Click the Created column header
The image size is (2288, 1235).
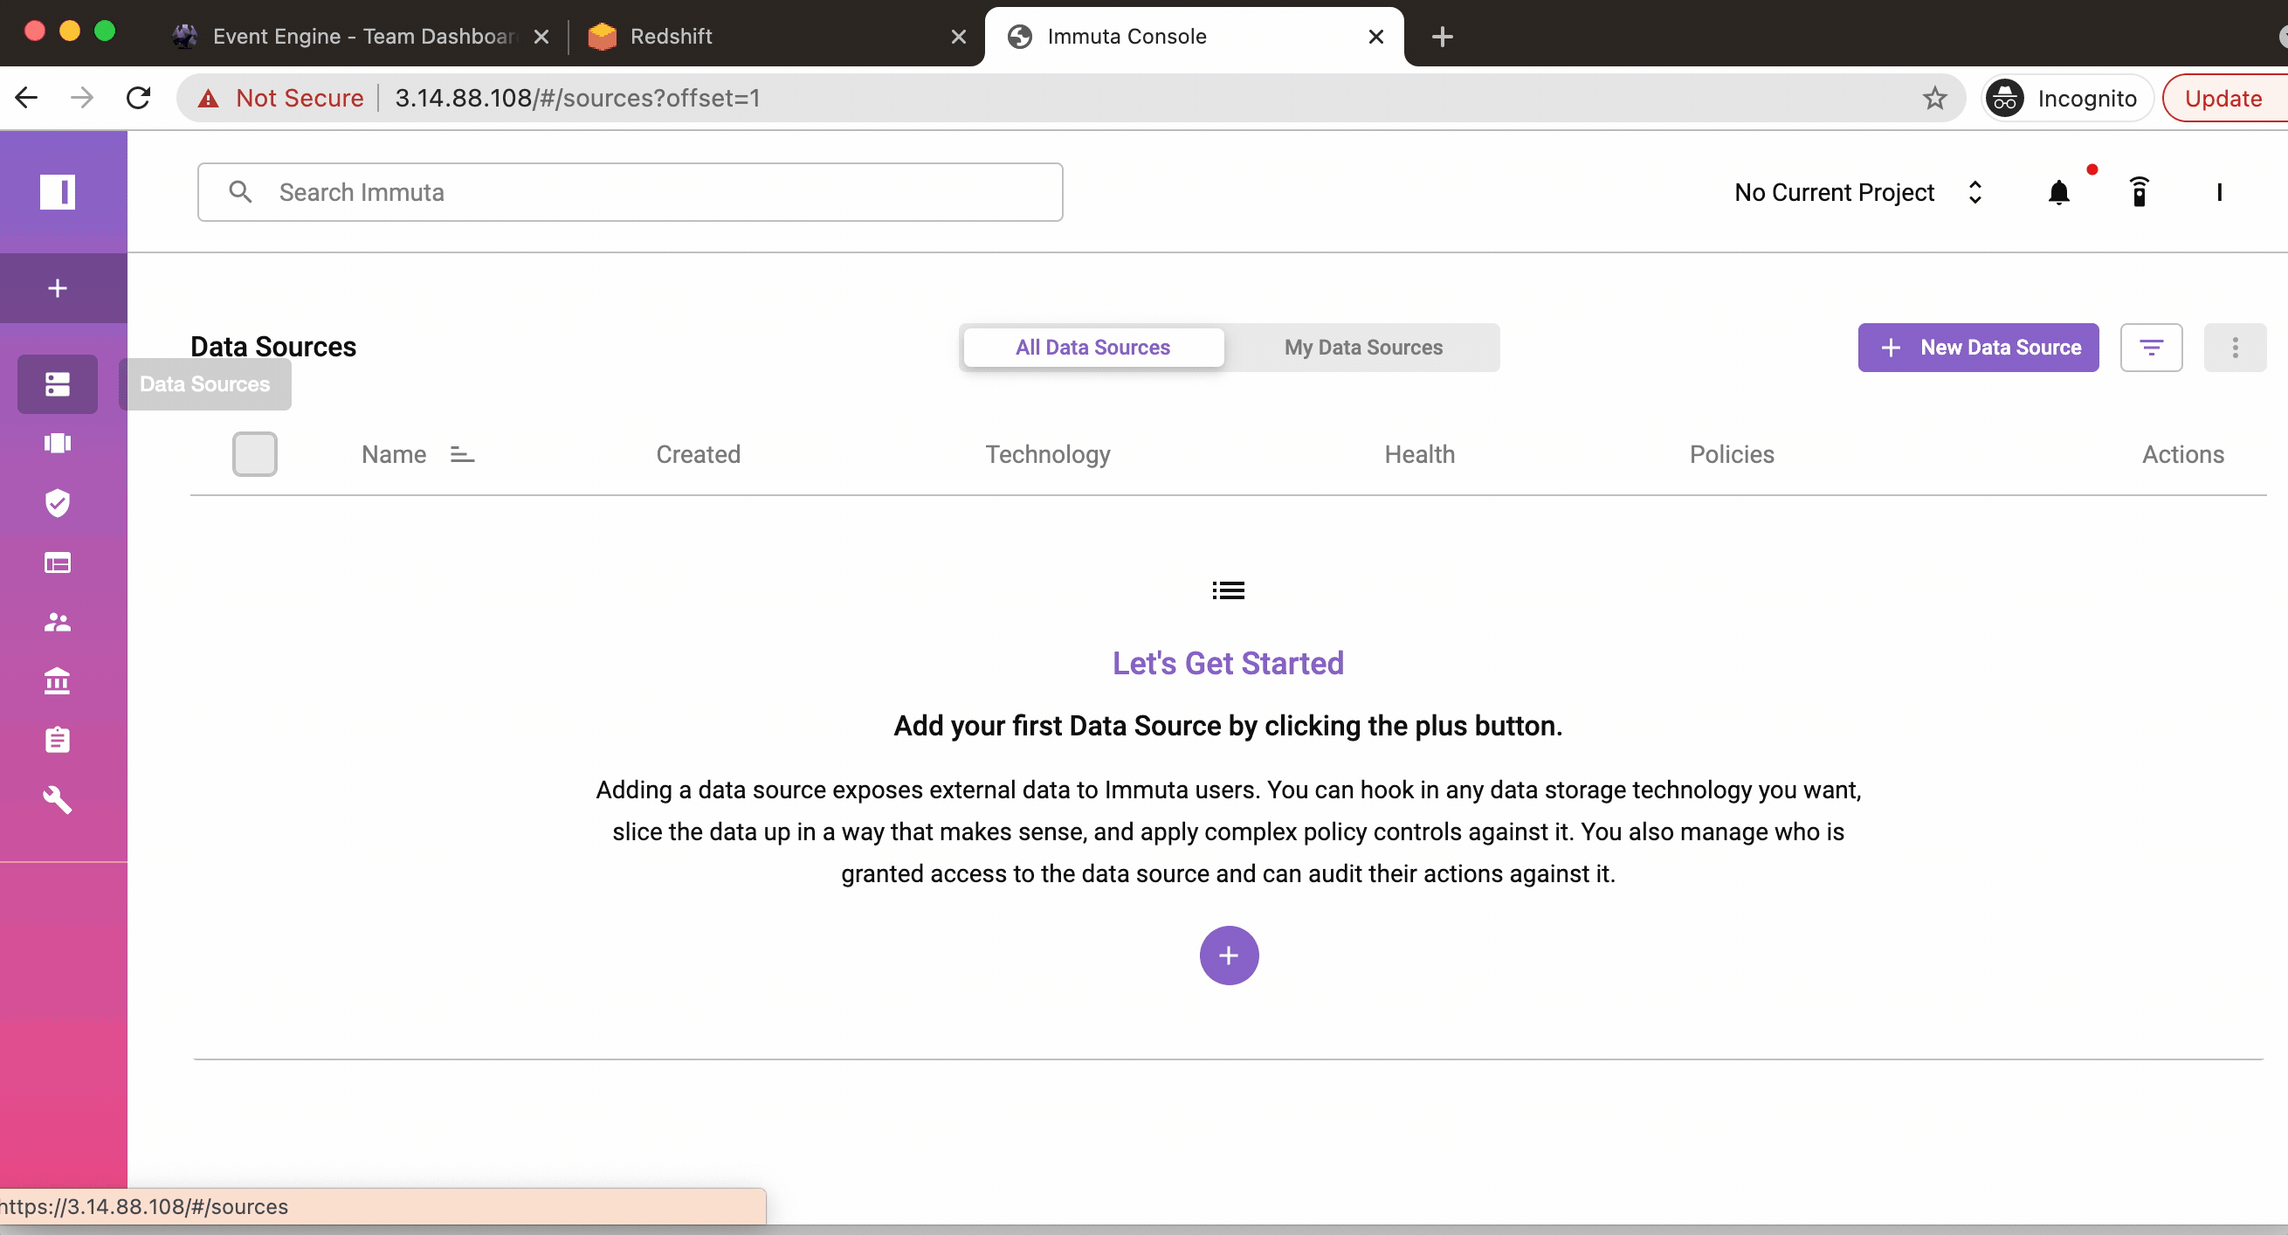pyautogui.click(x=698, y=454)
